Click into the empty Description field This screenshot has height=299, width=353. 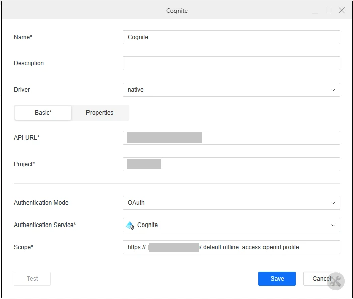click(231, 63)
